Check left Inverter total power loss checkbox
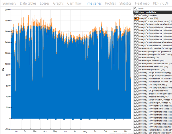Viewport: 172px width, 134px height. click(135, 69)
